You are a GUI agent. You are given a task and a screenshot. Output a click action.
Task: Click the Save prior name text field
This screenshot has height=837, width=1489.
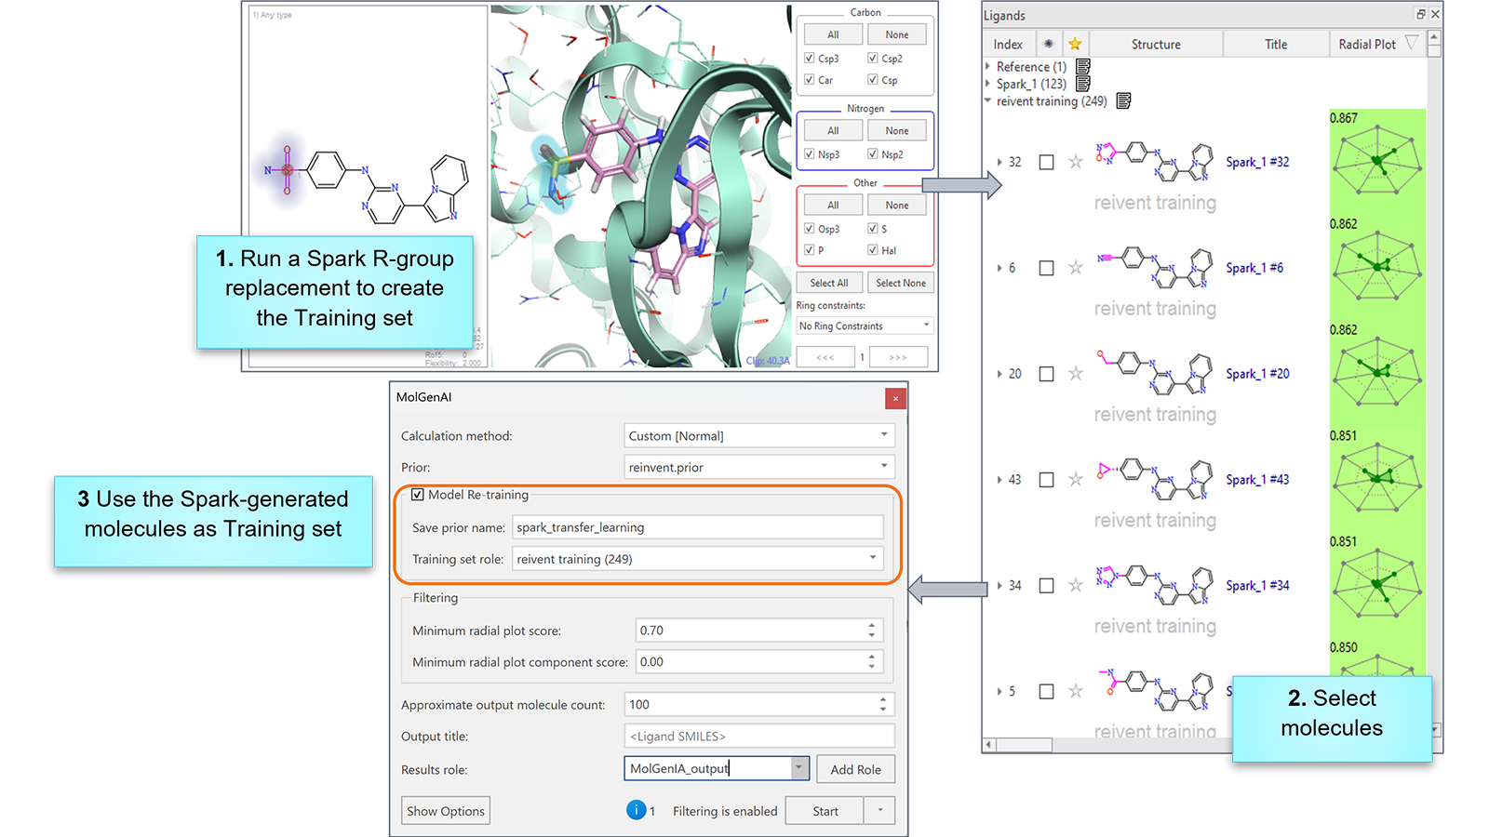(x=697, y=527)
